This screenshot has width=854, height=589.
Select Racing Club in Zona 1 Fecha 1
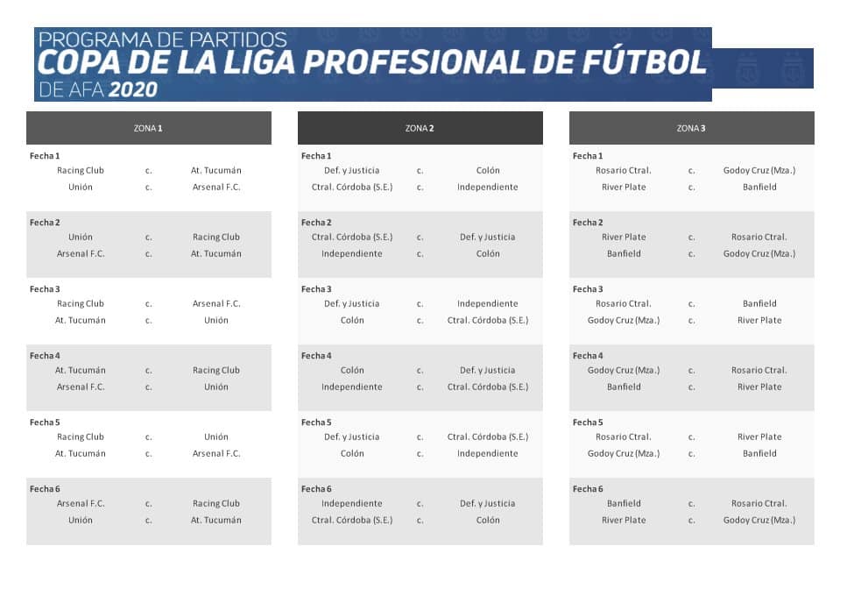[x=81, y=171]
